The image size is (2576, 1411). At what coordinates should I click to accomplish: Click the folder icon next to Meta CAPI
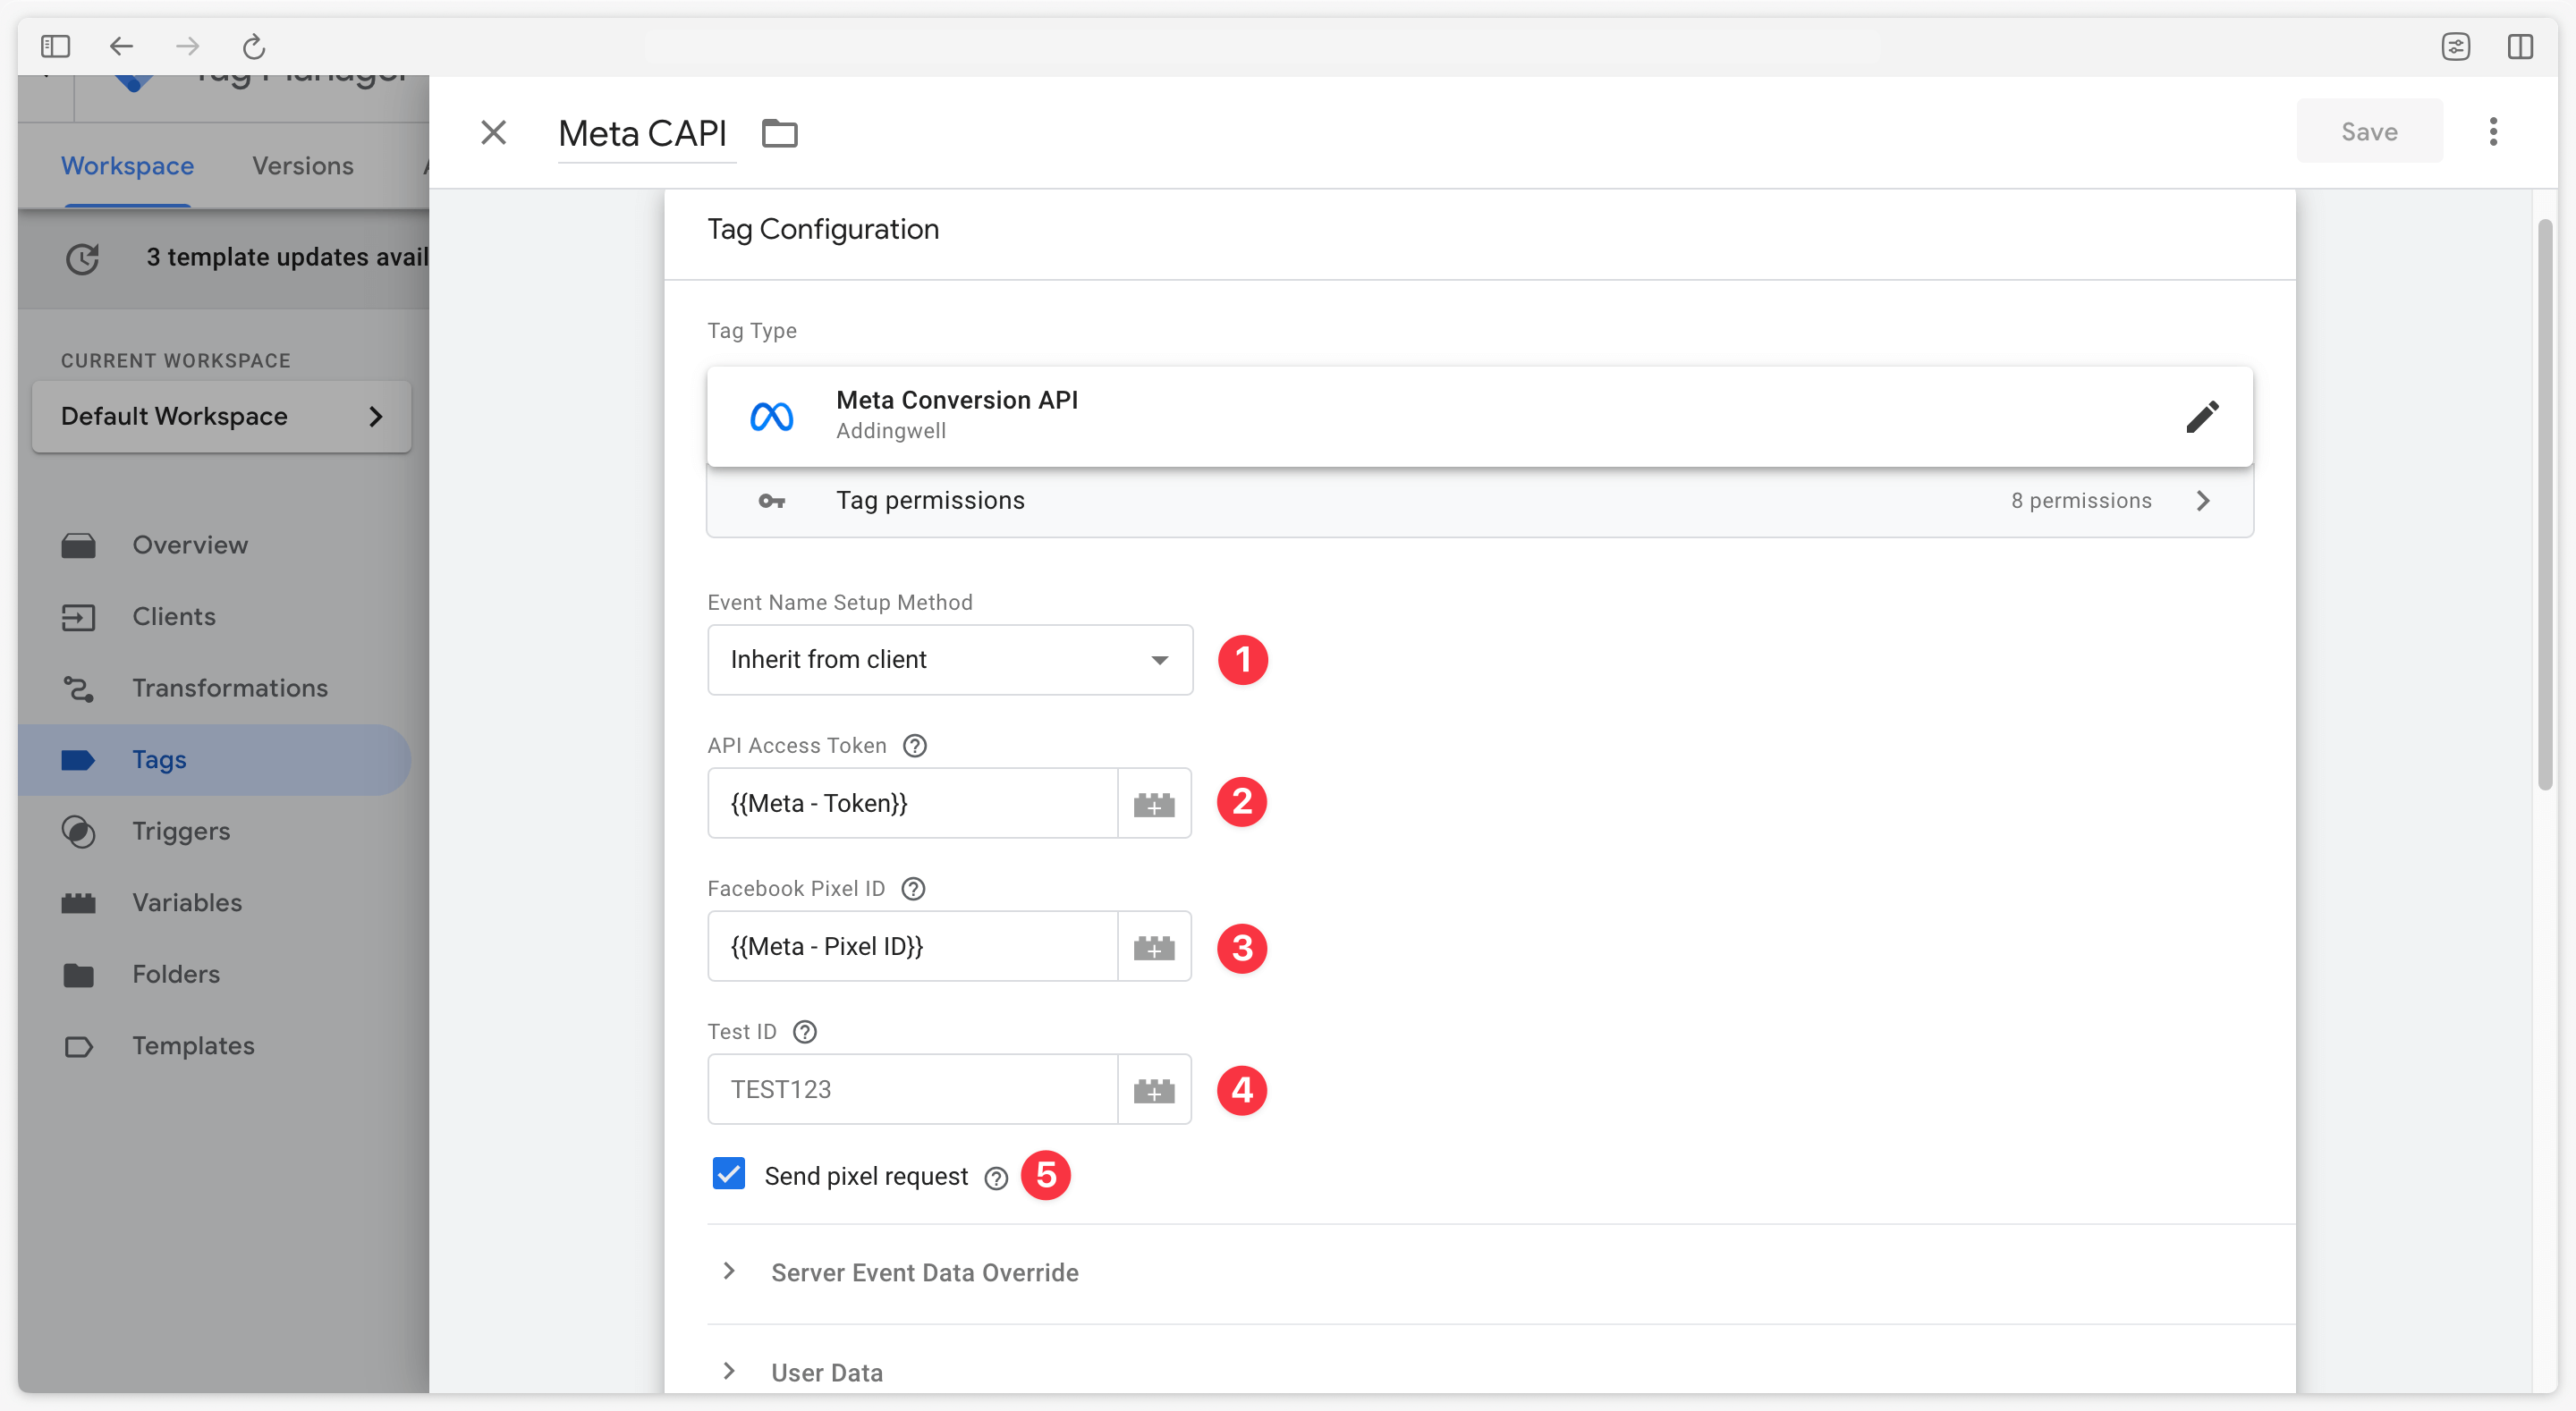click(779, 133)
